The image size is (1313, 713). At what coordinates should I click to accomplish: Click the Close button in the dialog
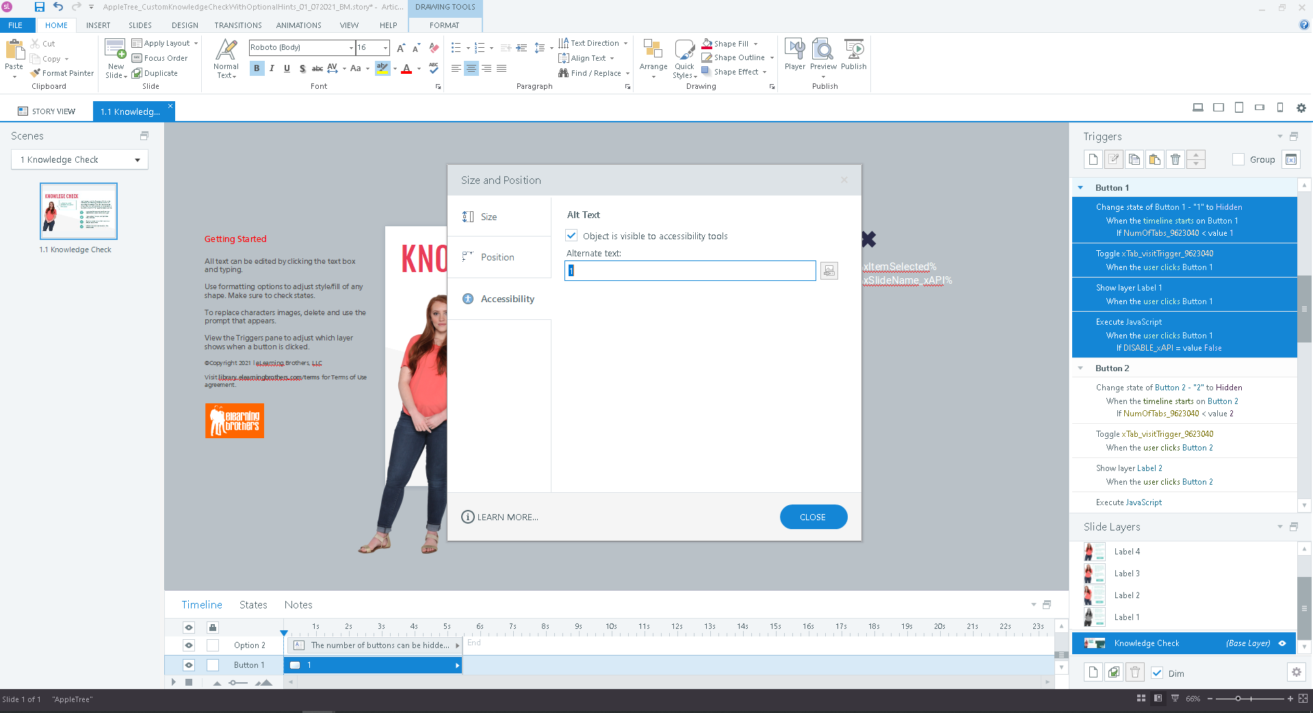tap(813, 517)
